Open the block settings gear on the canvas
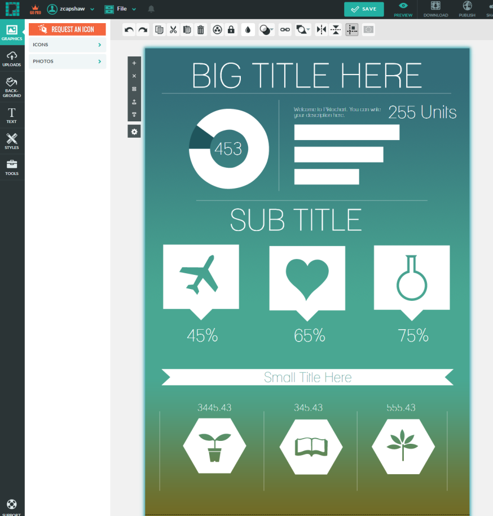 point(134,131)
